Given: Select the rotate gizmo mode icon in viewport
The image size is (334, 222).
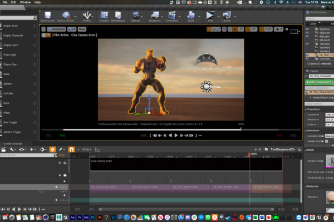Looking at the screenshot, I should pos(214,29).
